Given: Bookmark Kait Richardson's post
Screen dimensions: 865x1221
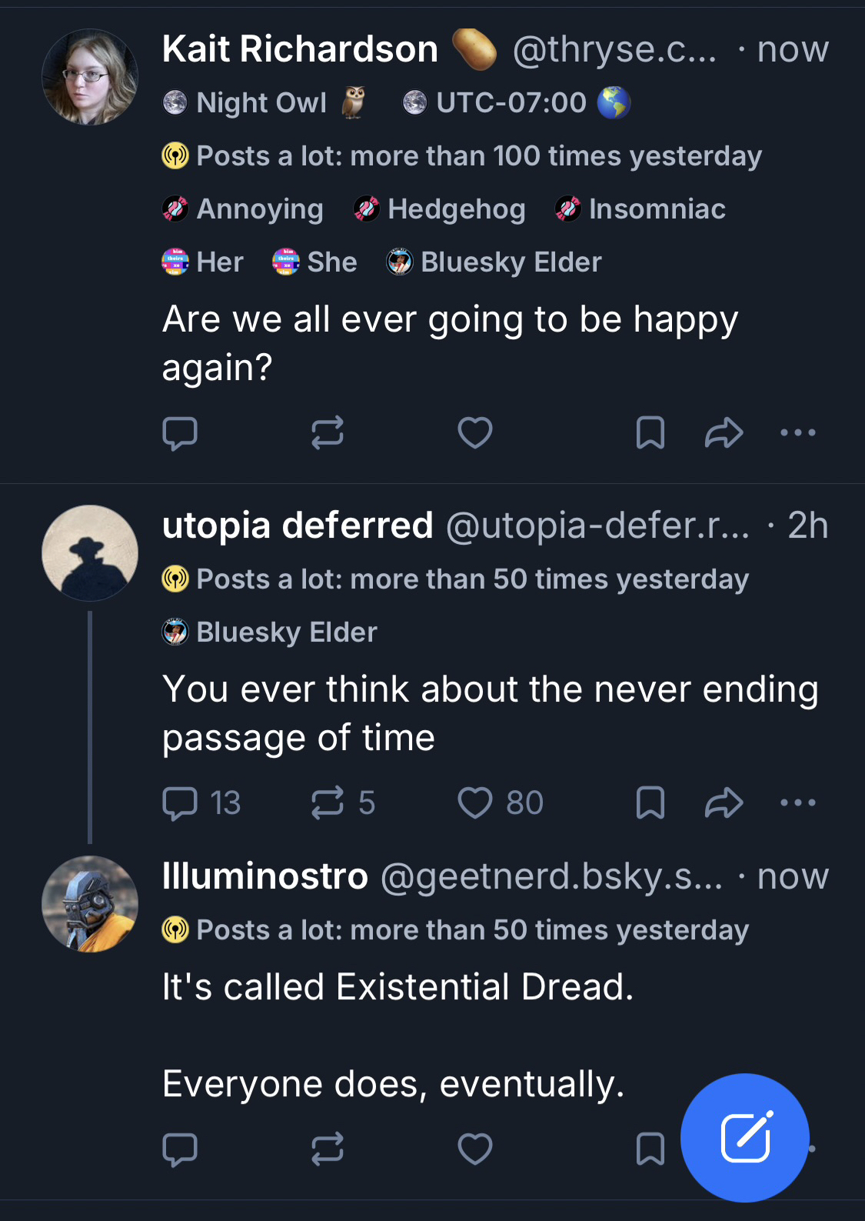Looking at the screenshot, I should tap(650, 433).
